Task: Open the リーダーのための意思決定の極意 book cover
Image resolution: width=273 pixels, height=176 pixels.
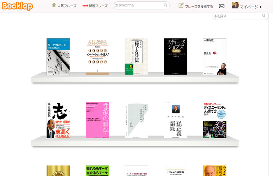Action: click(x=136, y=120)
